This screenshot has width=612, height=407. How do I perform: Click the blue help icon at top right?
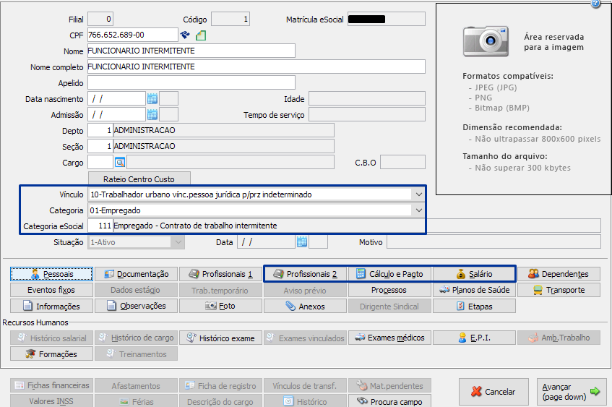point(595,4)
